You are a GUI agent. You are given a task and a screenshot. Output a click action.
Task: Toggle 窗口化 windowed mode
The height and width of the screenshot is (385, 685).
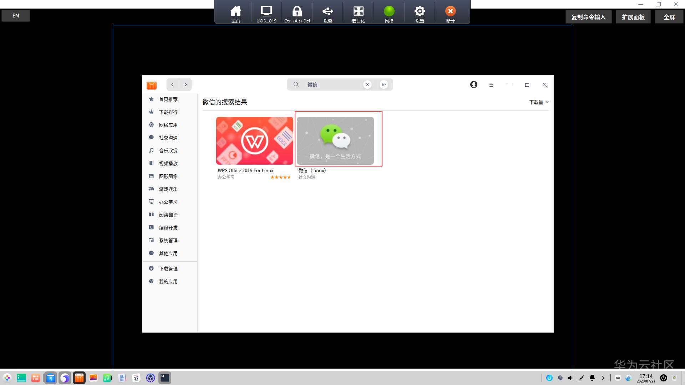(358, 14)
